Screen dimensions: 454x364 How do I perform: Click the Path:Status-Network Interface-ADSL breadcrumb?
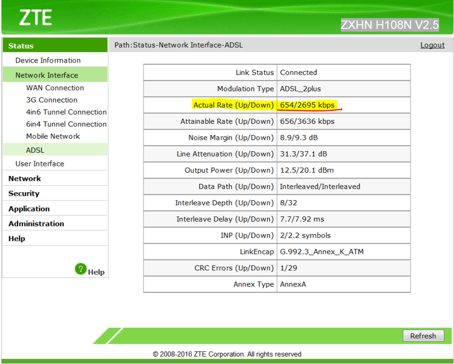[178, 45]
